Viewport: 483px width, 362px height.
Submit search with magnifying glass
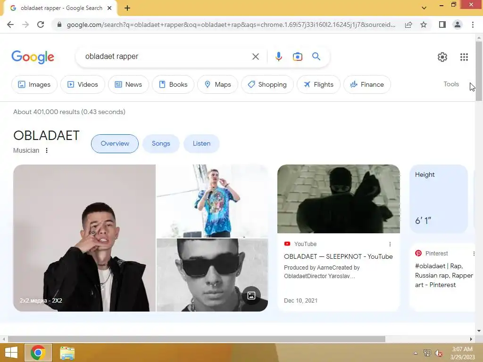(x=316, y=57)
